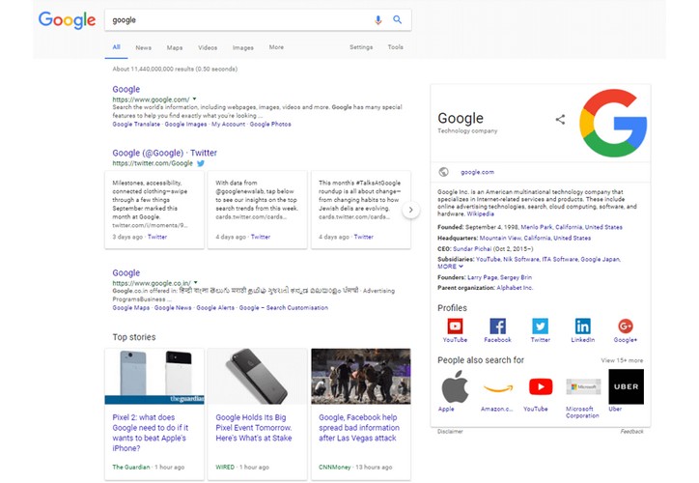Share the Google knowledge panel
Screen dimensions: 699x483
[560, 120]
